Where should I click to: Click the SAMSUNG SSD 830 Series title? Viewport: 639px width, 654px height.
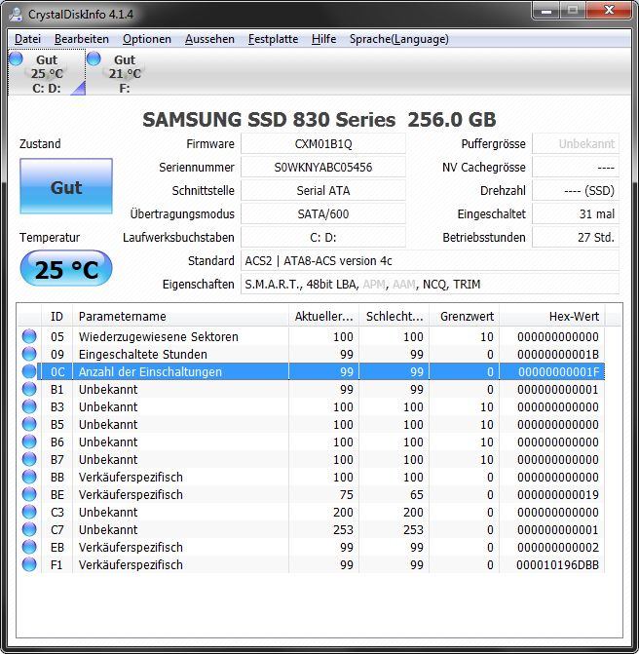pos(319,119)
